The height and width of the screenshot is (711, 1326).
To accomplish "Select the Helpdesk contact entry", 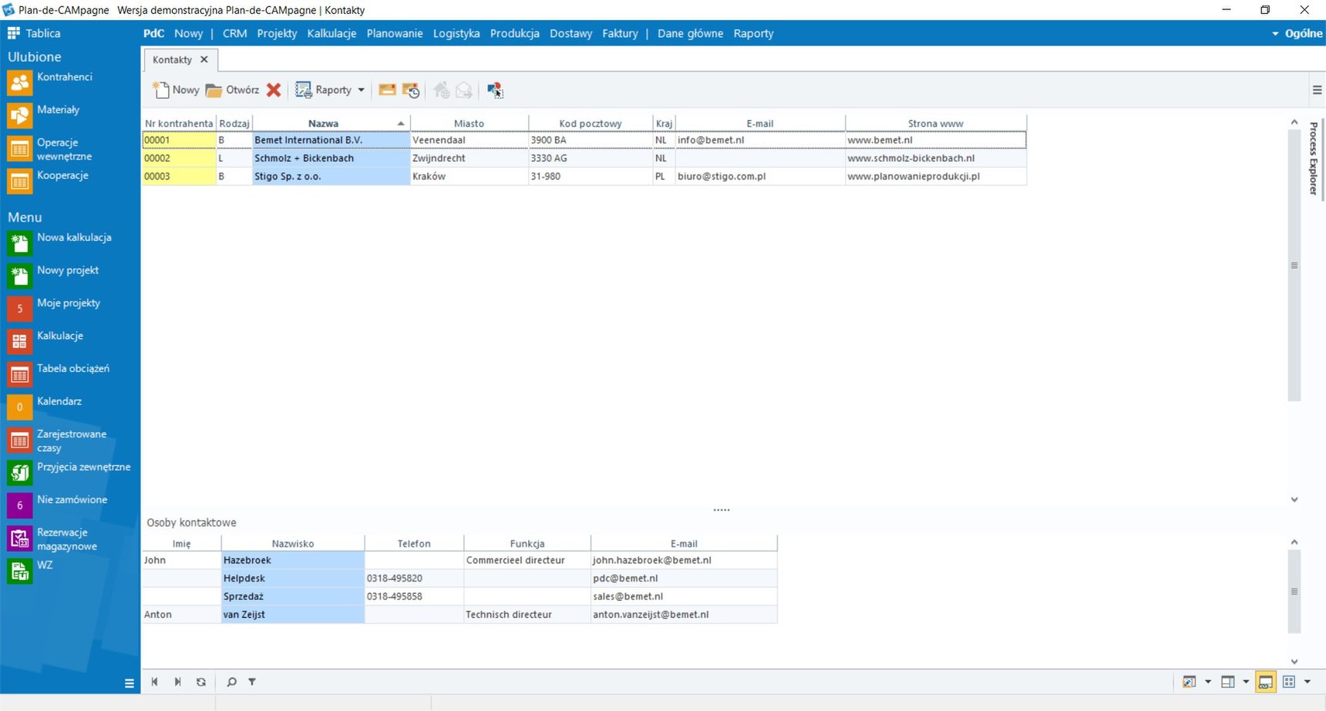I will [459, 579].
